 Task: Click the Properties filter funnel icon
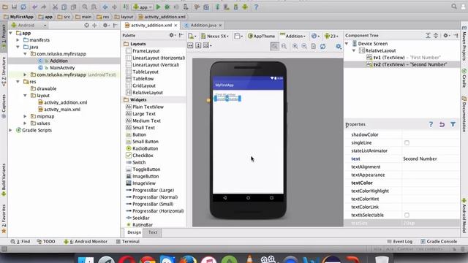click(453, 124)
